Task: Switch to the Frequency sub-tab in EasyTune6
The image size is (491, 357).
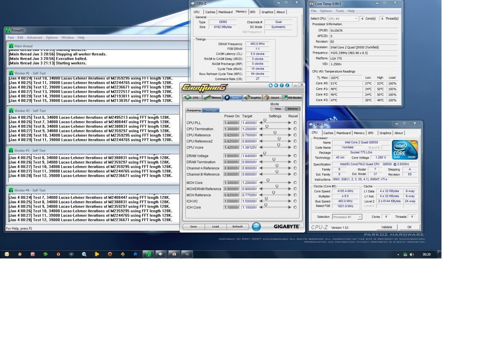Action: 194,110
